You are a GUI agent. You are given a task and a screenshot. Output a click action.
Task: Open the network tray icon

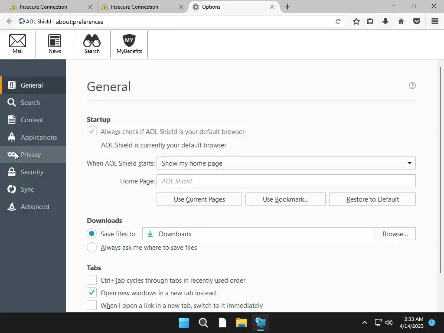point(378,323)
